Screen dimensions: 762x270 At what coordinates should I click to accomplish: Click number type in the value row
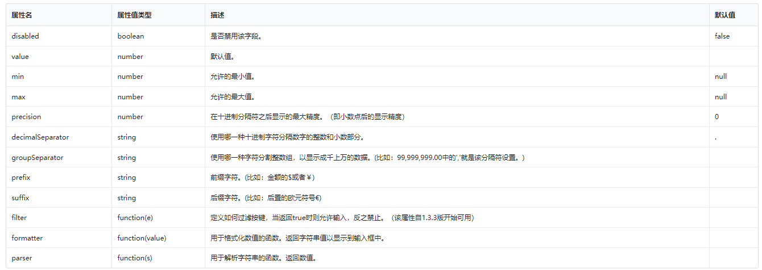(x=130, y=56)
